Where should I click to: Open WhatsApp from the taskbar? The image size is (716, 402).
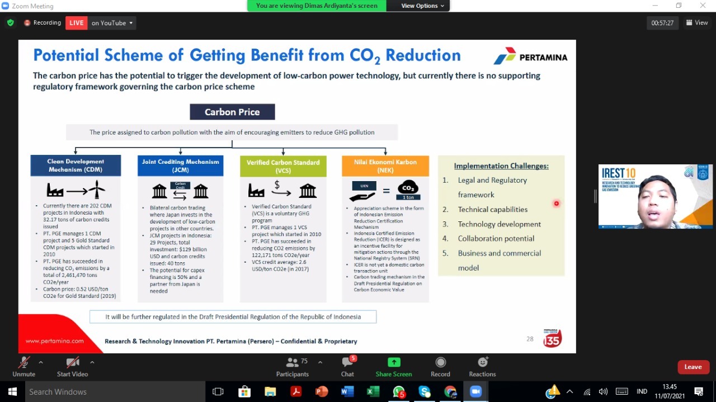[x=399, y=392]
